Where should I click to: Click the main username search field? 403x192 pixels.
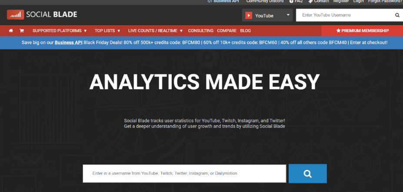click(184, 173)
